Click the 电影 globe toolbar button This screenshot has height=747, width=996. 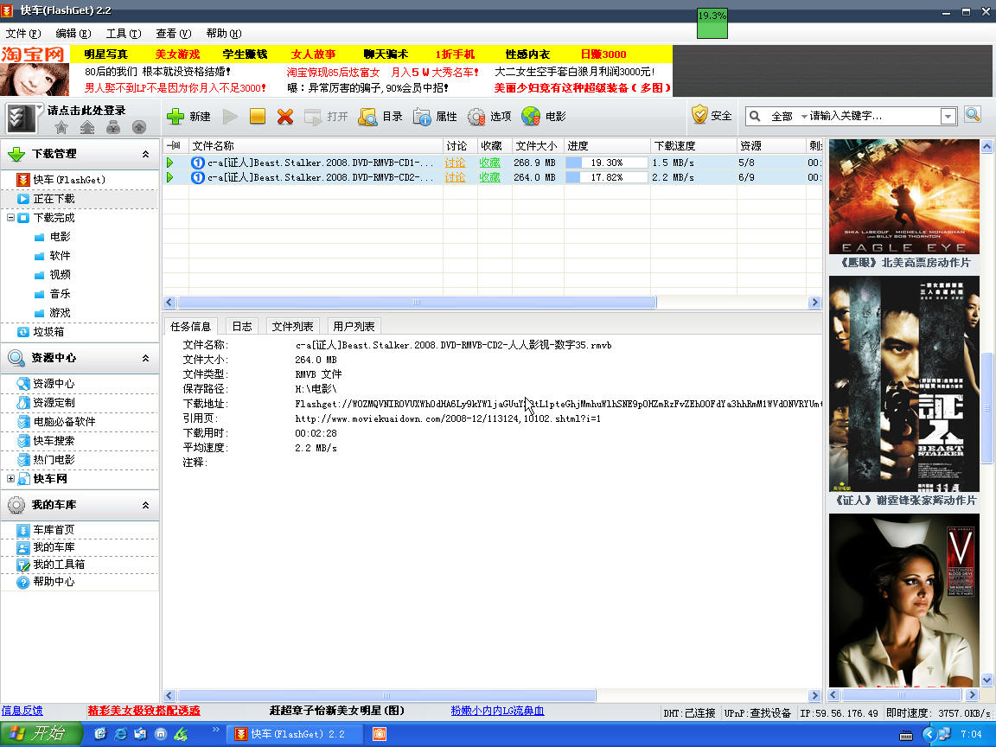544,116
